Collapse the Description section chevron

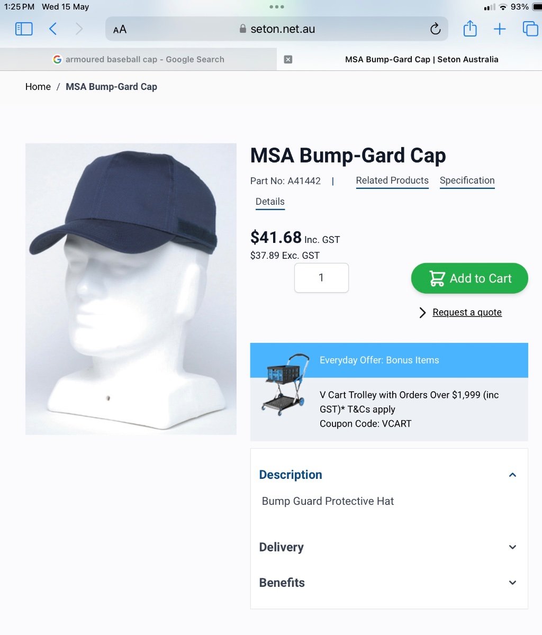tap(512, 475)
